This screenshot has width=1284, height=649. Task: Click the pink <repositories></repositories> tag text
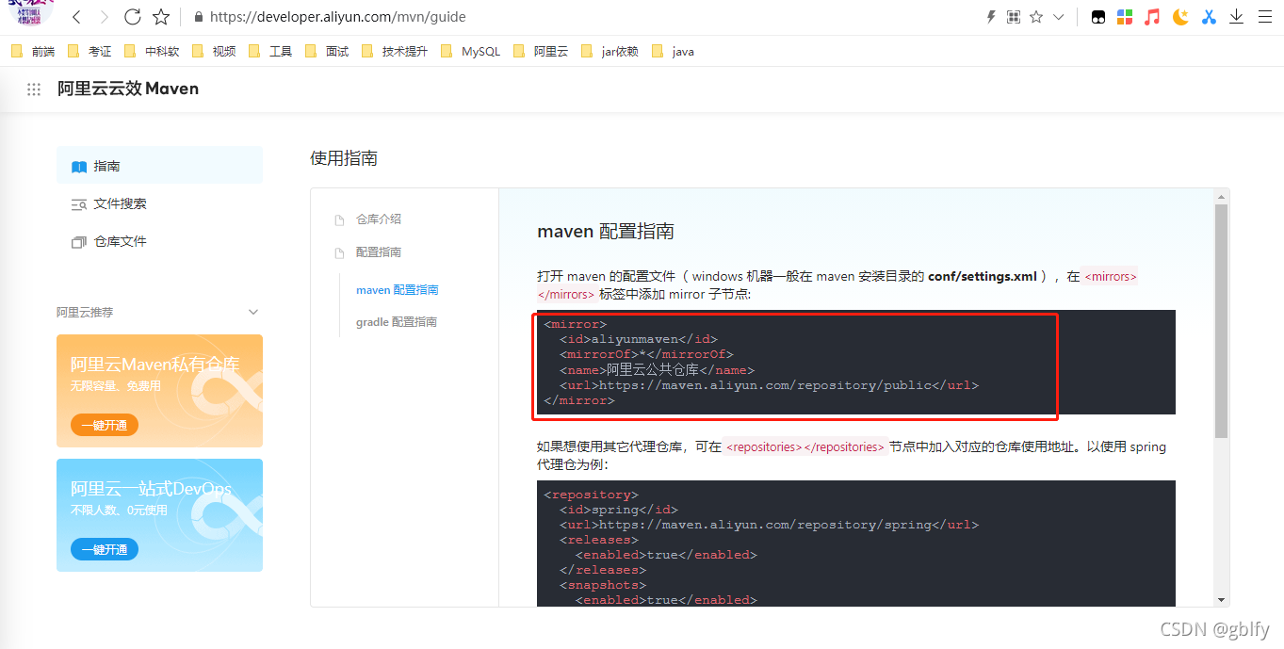805,447
